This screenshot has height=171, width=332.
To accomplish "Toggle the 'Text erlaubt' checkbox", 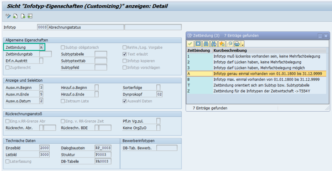I will tap(125, 54).
